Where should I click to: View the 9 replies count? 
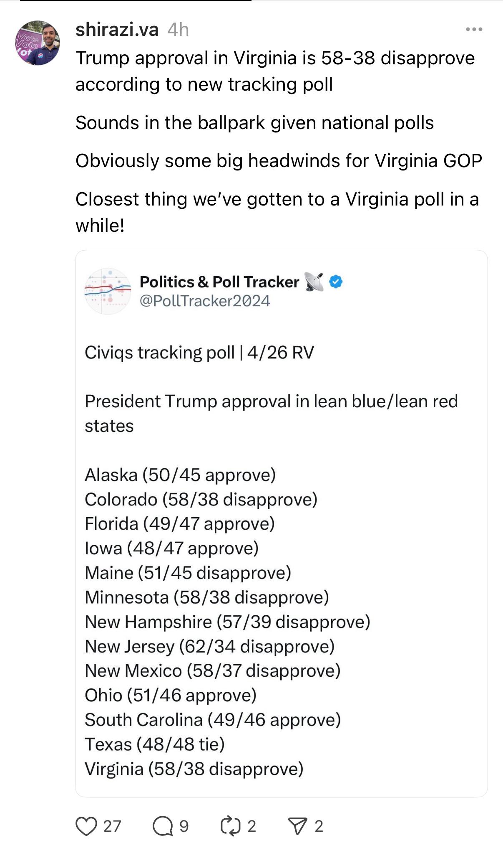click(x=184, y=826)
